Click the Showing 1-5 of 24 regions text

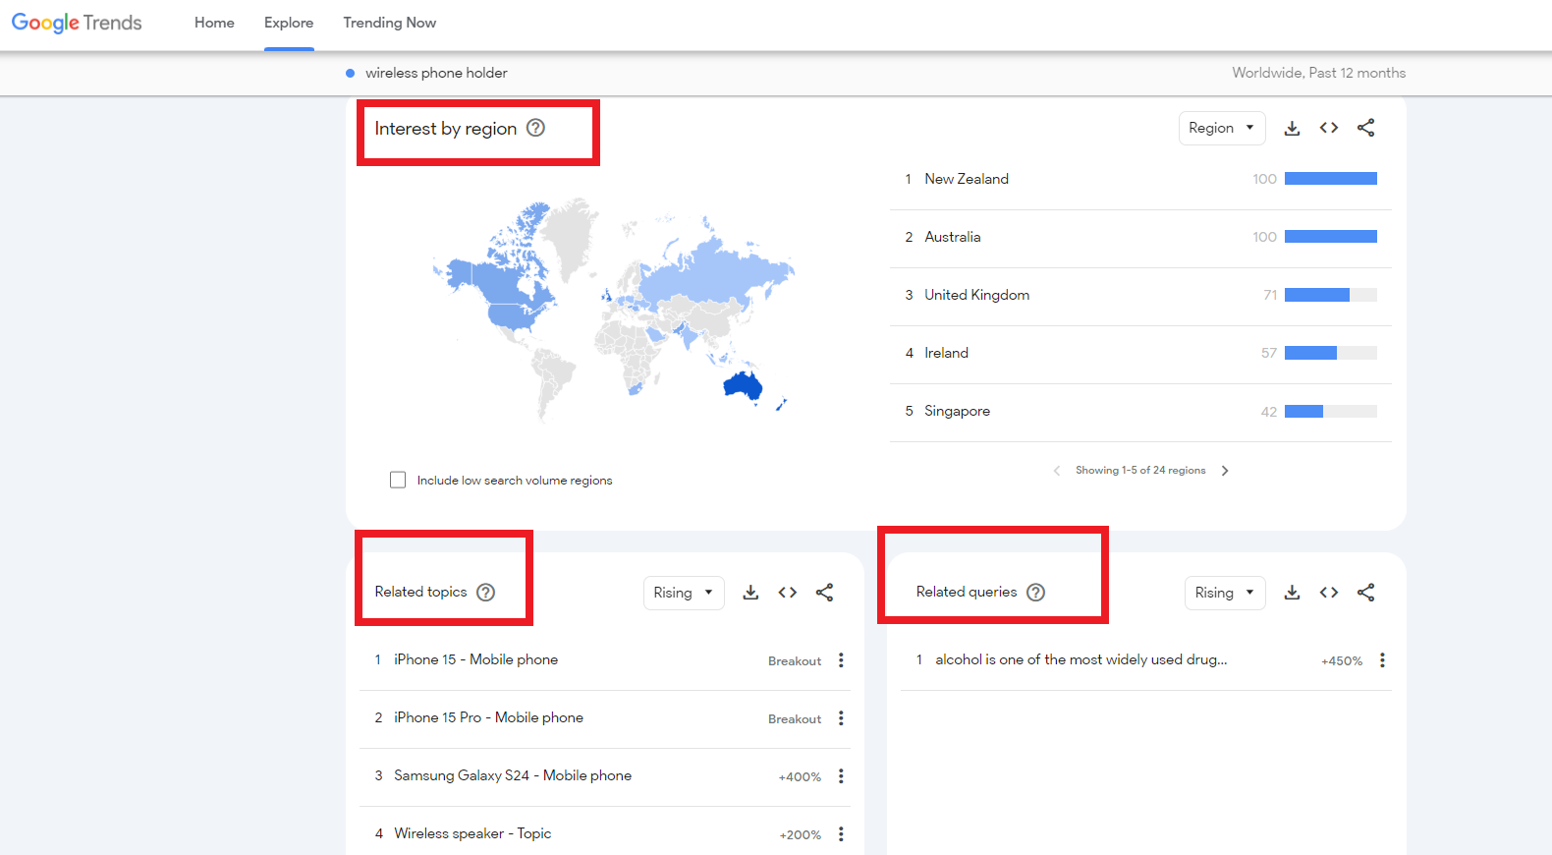tap(1140, 471)
